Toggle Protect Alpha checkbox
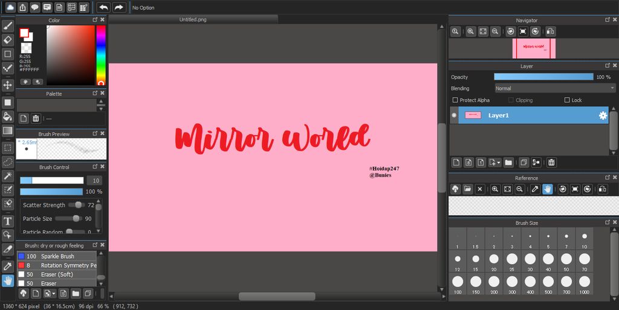619x310 pixels. (x=455, y=100)
